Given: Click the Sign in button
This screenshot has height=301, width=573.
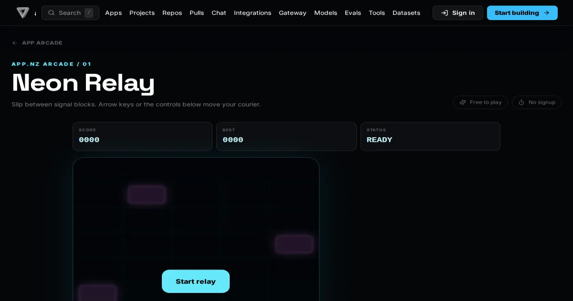Looking at the screenshot, I should 458,13.
